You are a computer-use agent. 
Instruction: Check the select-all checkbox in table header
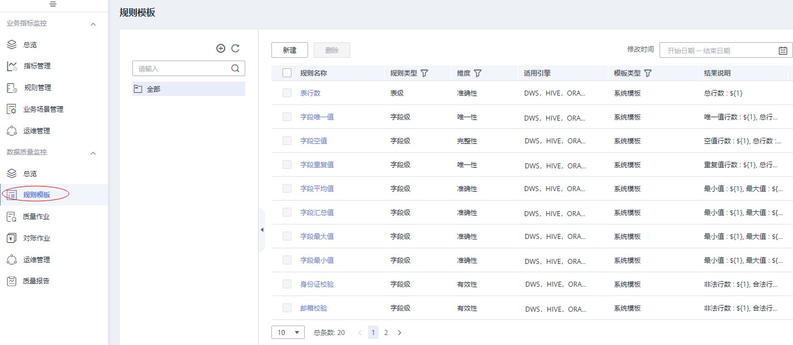286,73
